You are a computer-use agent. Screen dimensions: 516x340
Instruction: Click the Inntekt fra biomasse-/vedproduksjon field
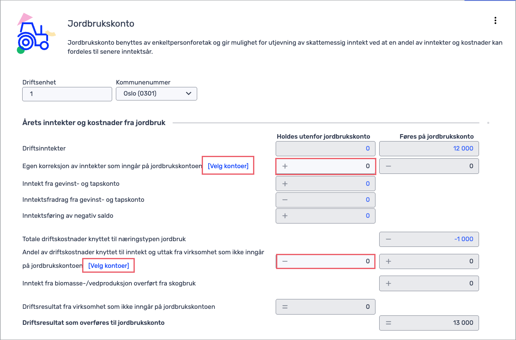tap(429, 283)
